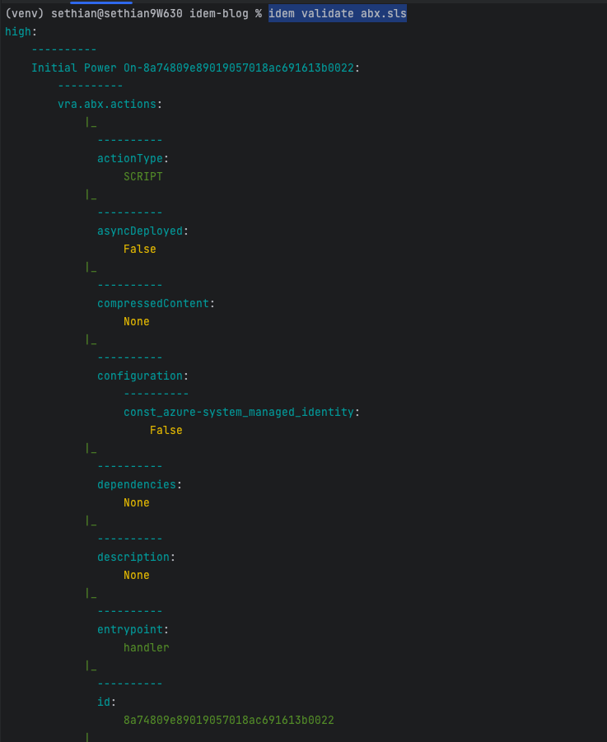Click the blue active tab indicator at top
Image resolution: width=607 pixels, height=742 pixels.
[100, 2]
